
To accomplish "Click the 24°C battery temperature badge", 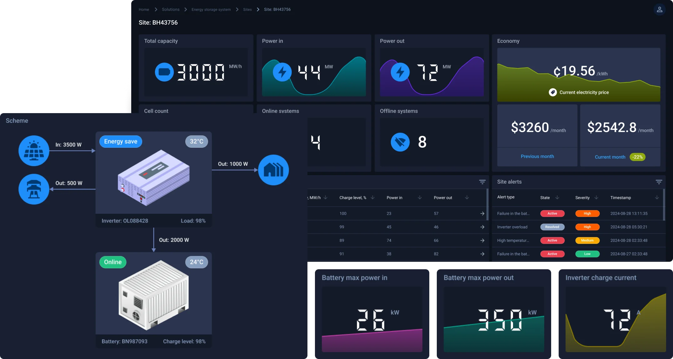I will pos(197,262).
